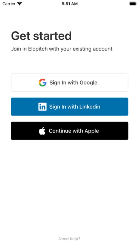
Task: Open the Need help? link
Action: [x=69, y=239]
